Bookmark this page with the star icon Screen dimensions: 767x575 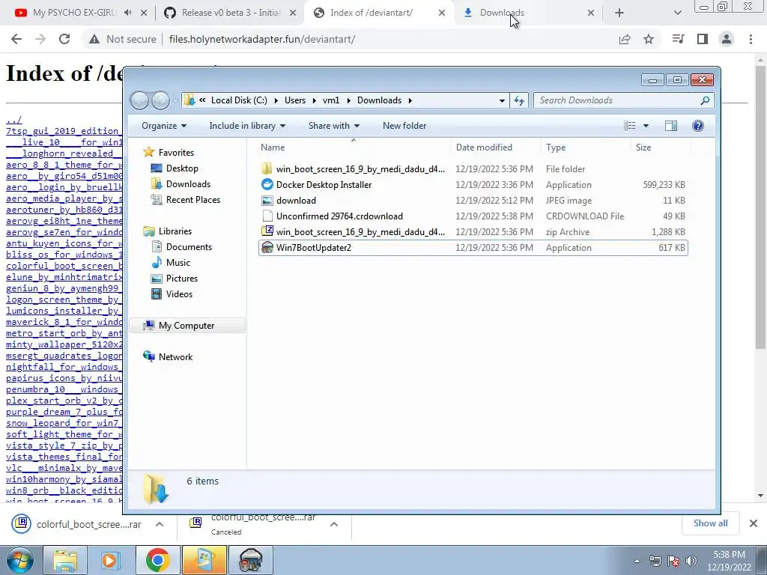coord(649,39)
